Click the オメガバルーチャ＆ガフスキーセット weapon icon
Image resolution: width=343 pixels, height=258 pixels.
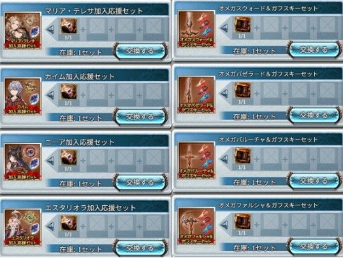click(196, 160)
